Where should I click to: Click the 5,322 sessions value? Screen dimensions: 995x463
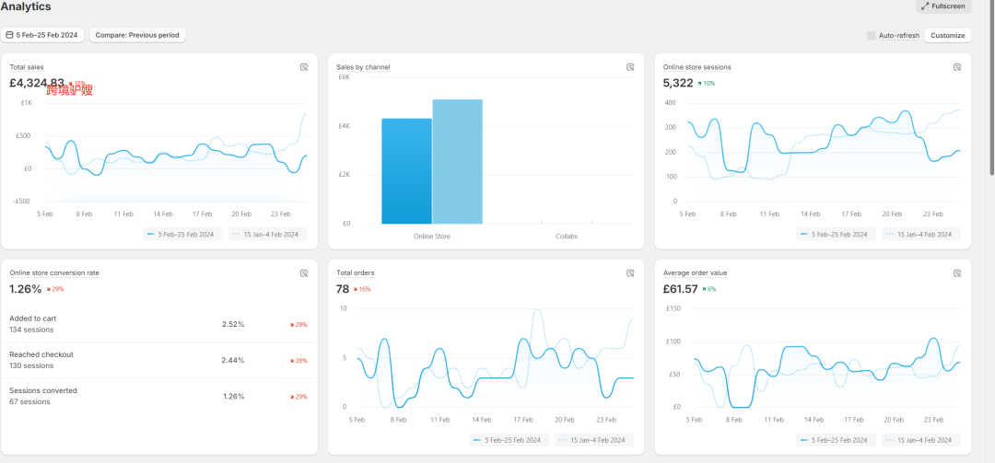pos(678,83)
